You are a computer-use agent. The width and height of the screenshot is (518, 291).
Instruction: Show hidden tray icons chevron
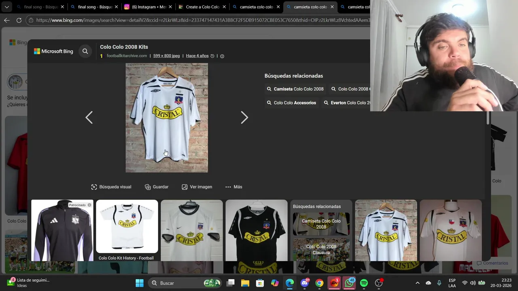click(x=418, y=283)
